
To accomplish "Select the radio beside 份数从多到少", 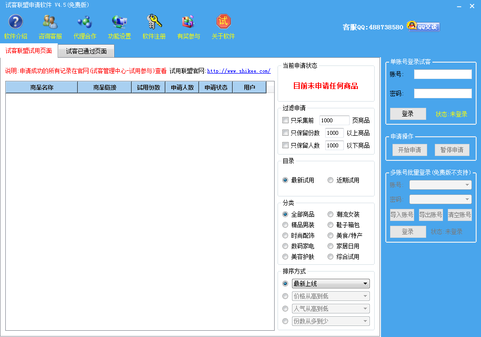I will [x=285, y=321].
